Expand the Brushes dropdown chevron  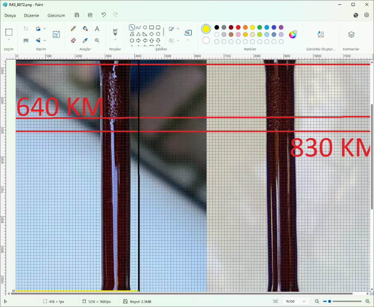(x=115, y=40)
